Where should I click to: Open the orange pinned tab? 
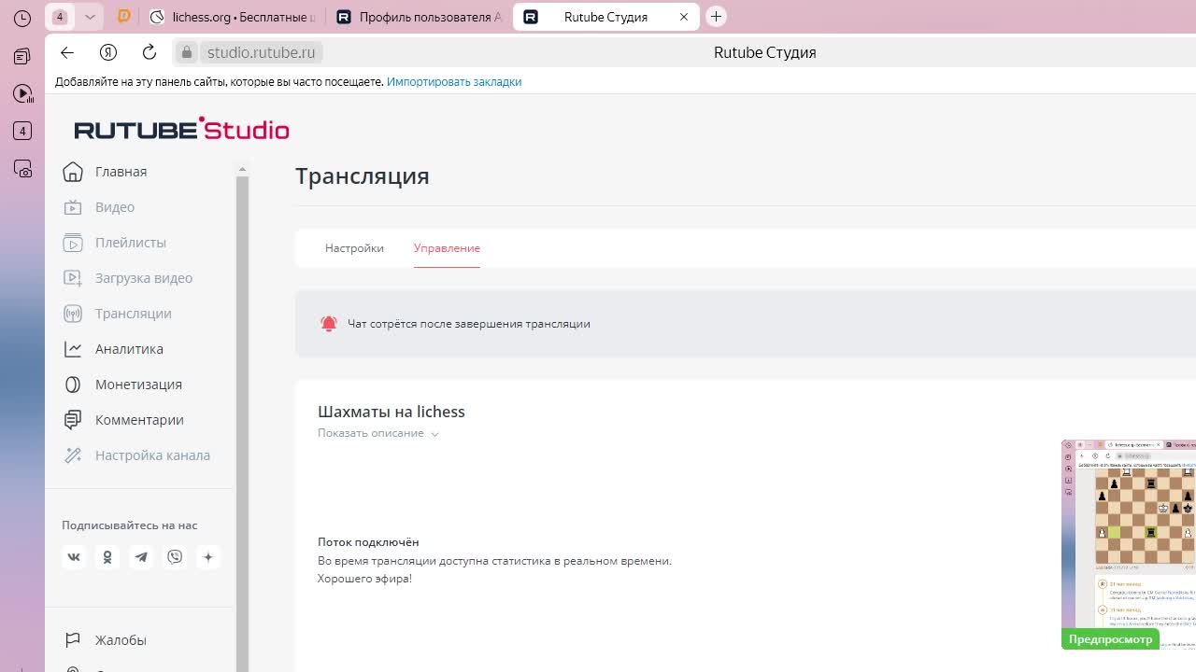pos(123,17)
